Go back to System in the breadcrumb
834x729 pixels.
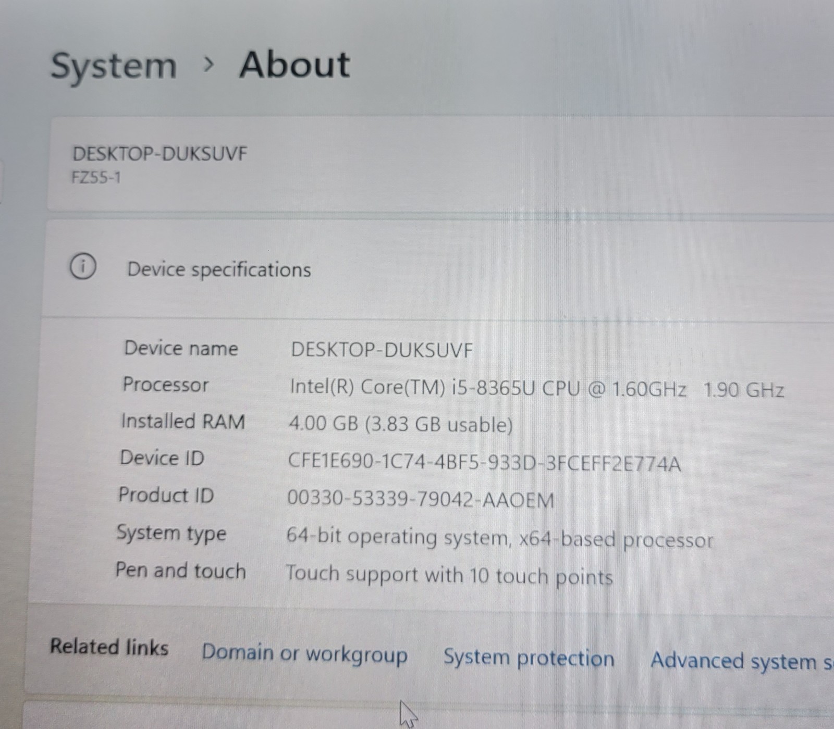[x=114, y=67]
